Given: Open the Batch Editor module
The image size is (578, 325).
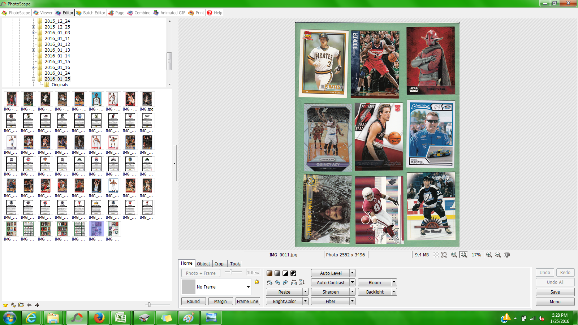Looking at the screenshot, I should pyautogui.click(x=91, y=13).
